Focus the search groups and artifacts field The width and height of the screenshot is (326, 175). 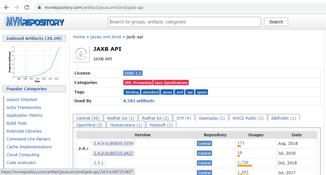(x=184, y=22)
